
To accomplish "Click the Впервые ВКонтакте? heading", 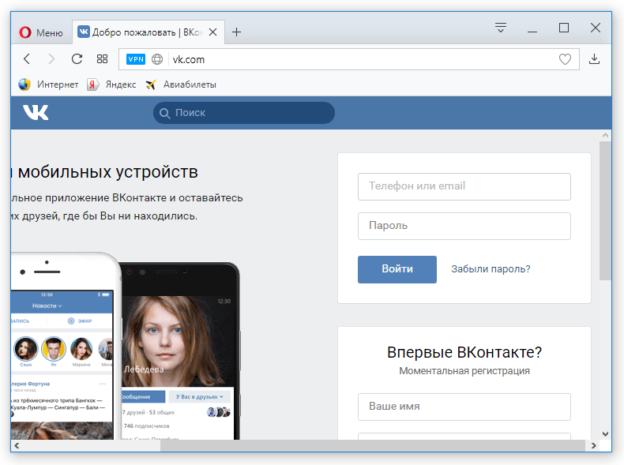I will point(464,352).
